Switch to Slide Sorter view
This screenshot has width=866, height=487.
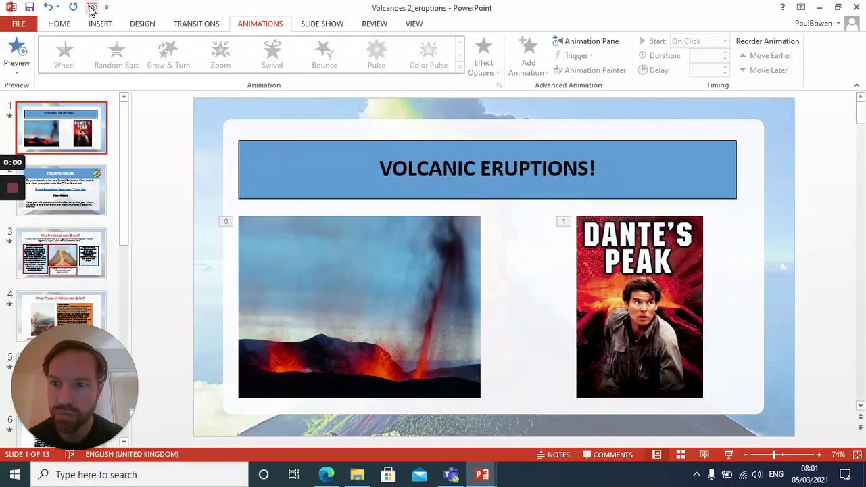[681, 455]
